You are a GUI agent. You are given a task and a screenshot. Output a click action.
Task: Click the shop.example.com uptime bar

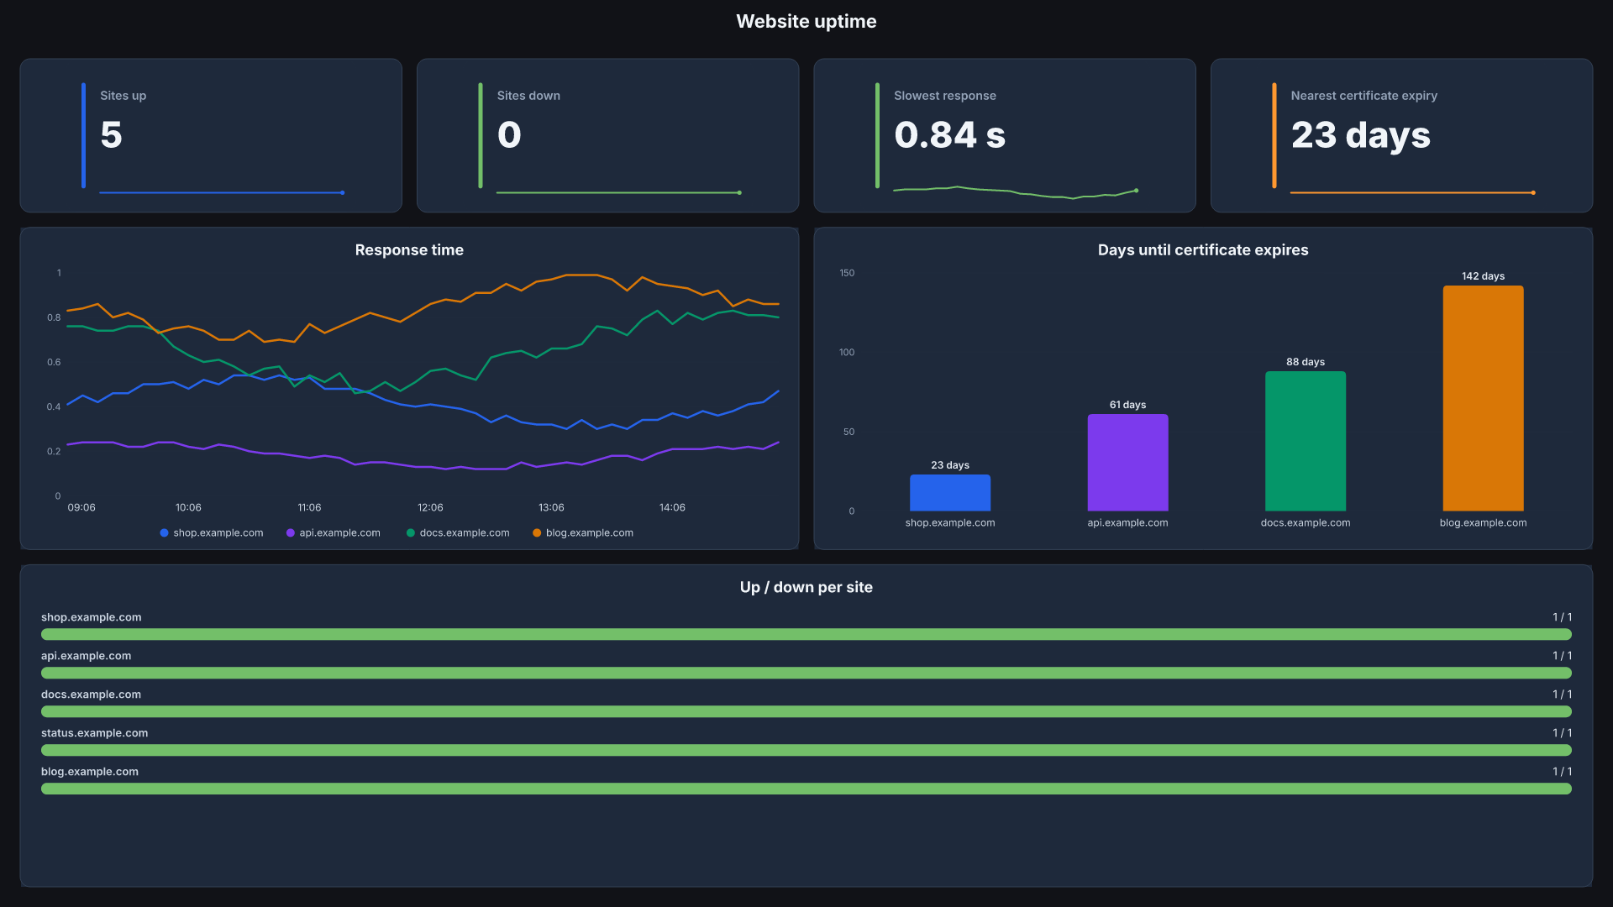point(806,634)
